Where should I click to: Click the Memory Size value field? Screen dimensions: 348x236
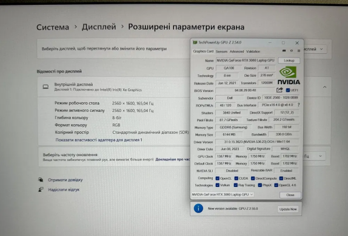(229, 134)
